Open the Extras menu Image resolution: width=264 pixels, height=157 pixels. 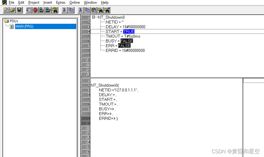(x=61, y=3)
